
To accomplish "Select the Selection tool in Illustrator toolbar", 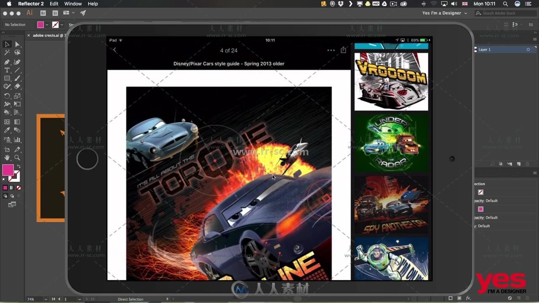I will pyautogui.click(x=7, y=44).
